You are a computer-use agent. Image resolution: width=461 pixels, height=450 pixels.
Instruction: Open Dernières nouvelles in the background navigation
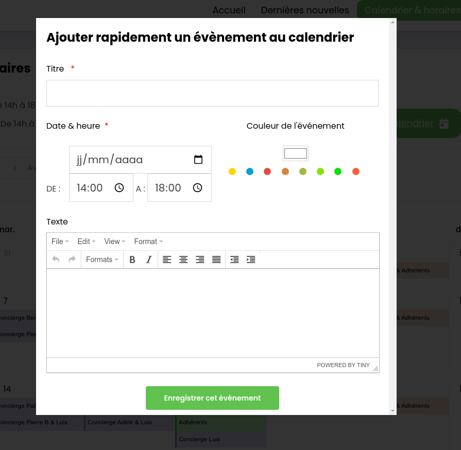[x=305, y=10]
